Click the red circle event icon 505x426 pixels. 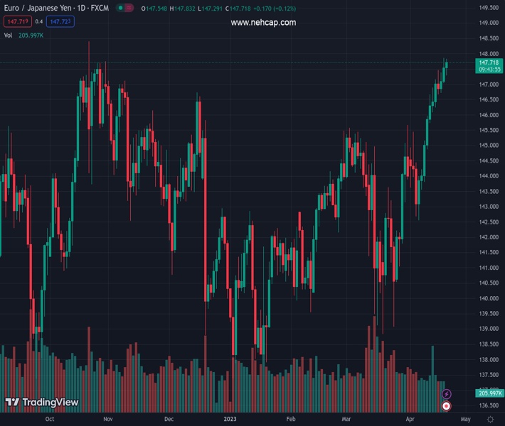pyautogui.click(x=446, y=406)
